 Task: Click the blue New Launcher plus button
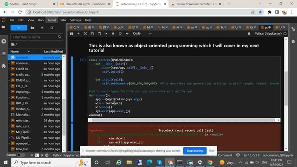(19, 28)
